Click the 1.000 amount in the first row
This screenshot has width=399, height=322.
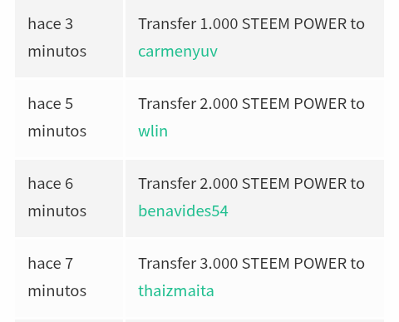point(219,24)
